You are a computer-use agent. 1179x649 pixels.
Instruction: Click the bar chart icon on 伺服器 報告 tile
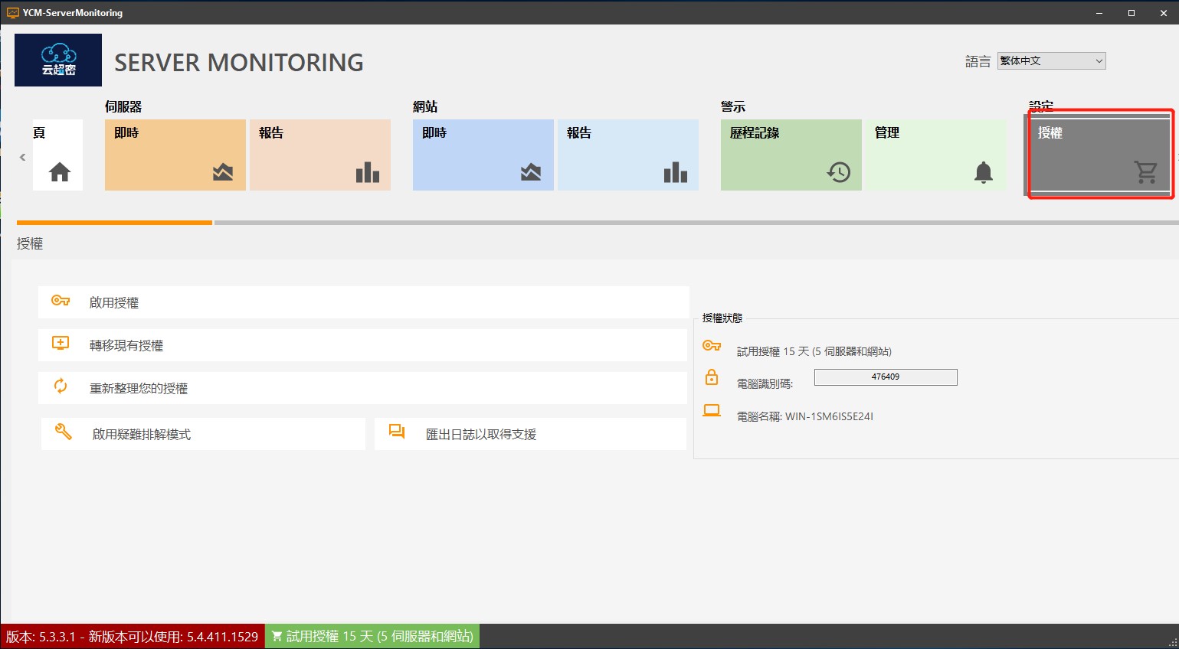click(x=368, y=172)
